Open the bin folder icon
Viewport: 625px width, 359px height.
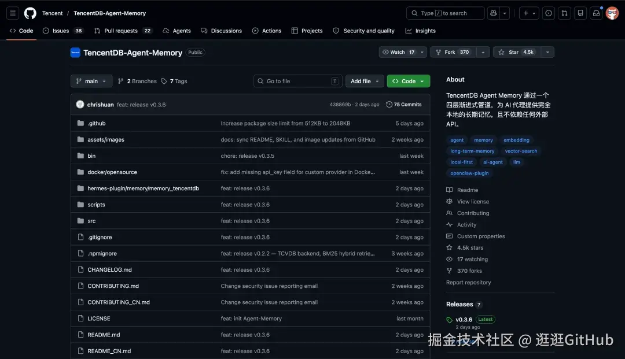coord(80,156)
